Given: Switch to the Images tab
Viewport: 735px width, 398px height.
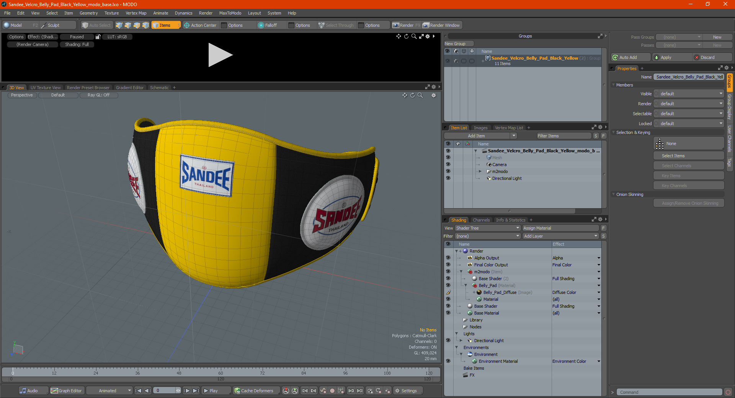Looking at the screenshot, I should (480, 128).
